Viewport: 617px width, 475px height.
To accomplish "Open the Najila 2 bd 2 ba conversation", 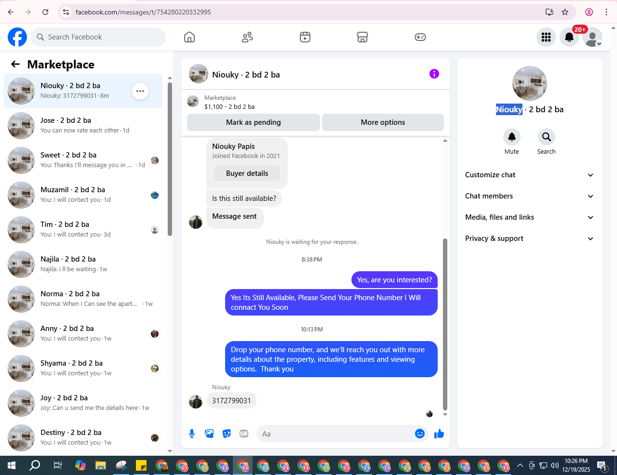I will [83, 264].
